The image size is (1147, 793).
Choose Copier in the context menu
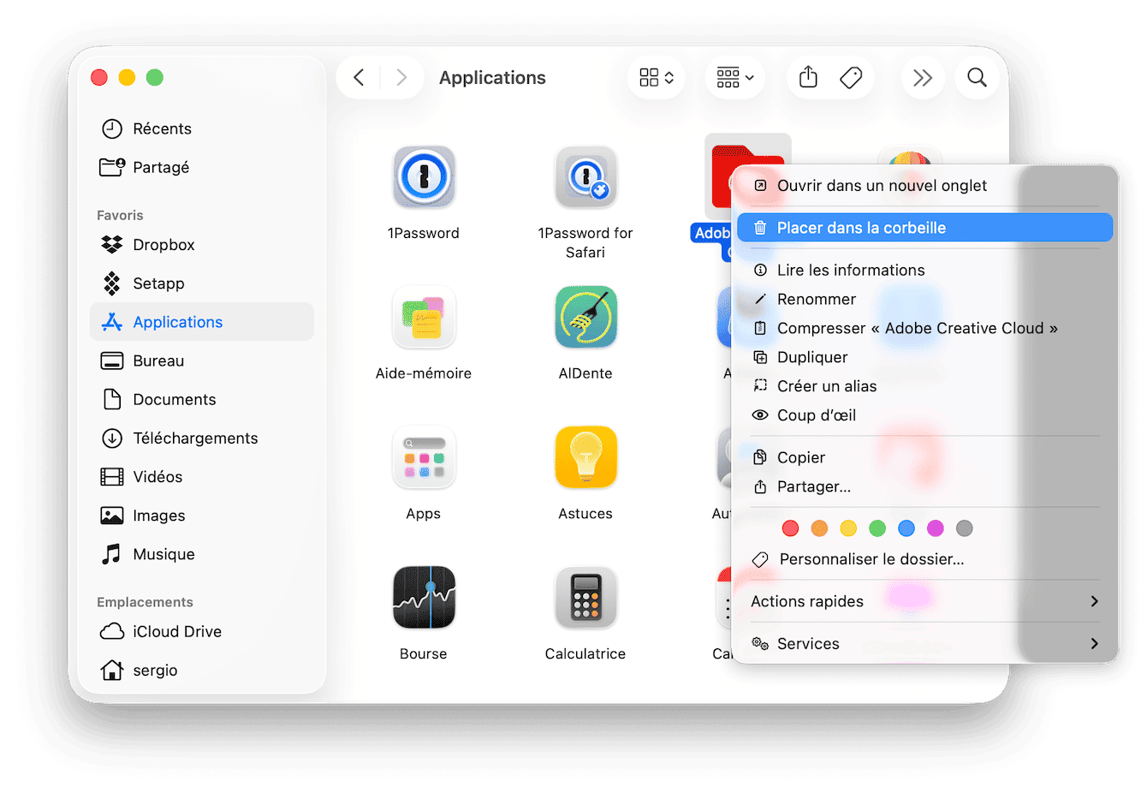[x=924, y=457]
